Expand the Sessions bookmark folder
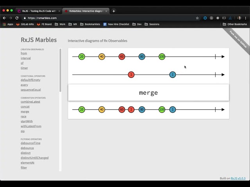 point(152,24)
